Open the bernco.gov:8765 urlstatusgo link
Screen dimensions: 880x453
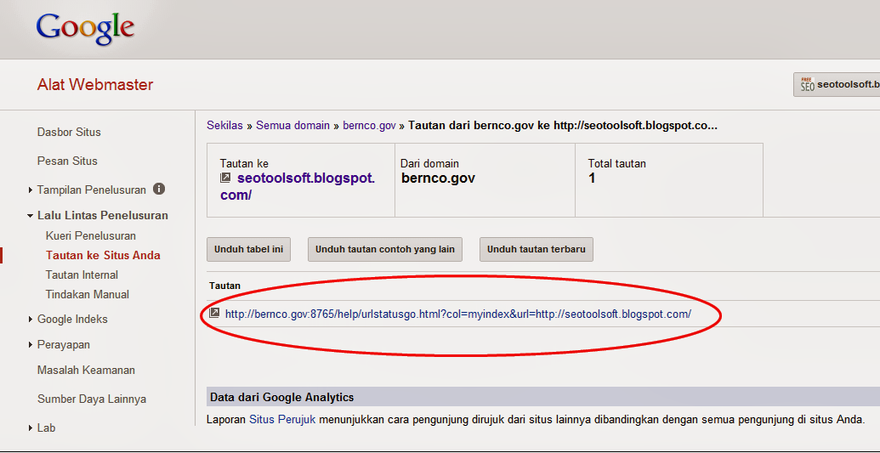(x=458, y=314)
